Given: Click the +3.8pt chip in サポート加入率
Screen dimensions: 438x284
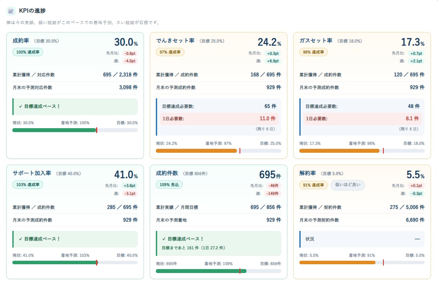Looking at the screenshot, I should coord(129,186).
